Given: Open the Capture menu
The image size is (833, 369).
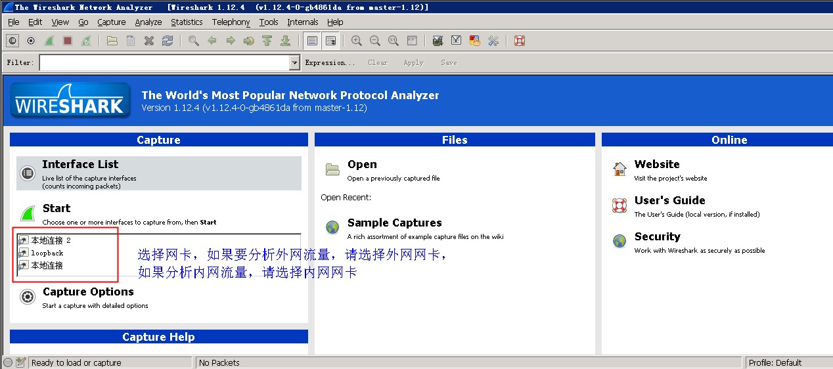Looking at the screenshot, I should 111,22.
